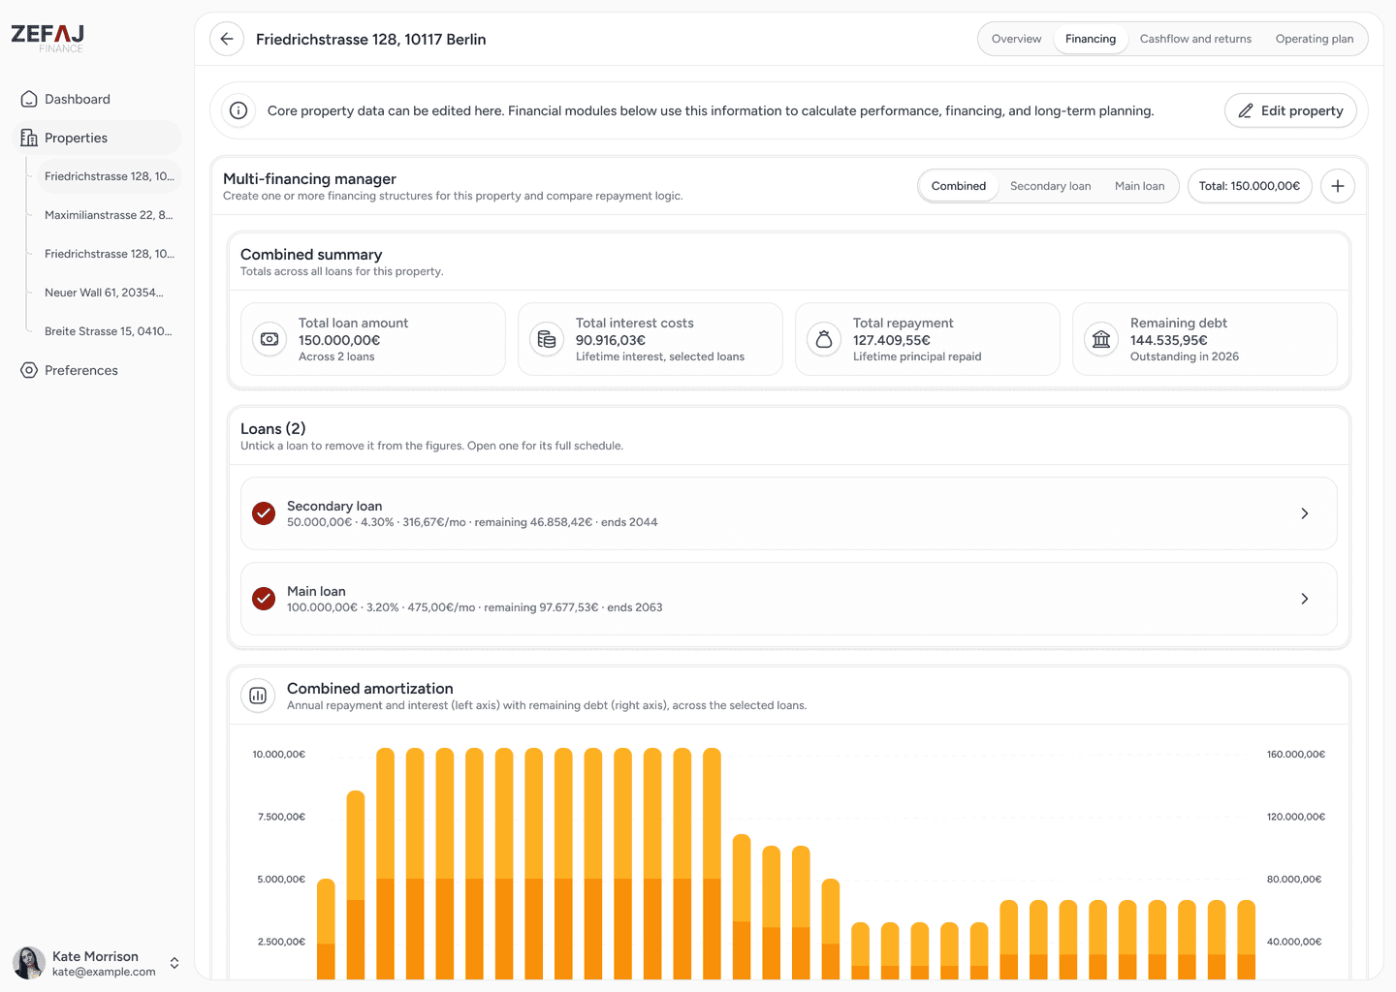This screenshot has width=1396, height=992.
Task: Click the plus icon to add financing
Action: pos(1338,186)
